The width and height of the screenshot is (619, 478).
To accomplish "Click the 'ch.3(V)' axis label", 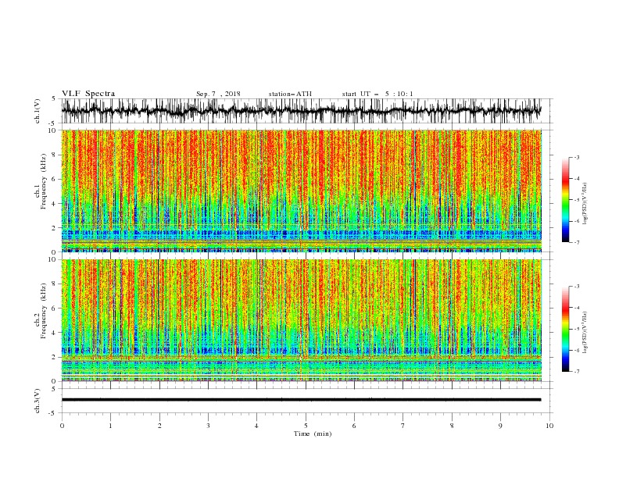I will pos(38,401).
